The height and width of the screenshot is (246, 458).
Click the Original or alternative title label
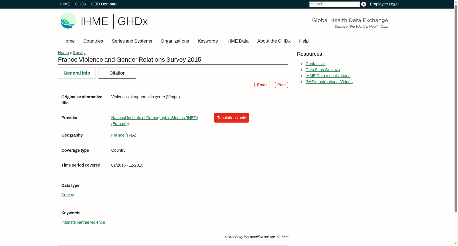[x=82, y=100]
